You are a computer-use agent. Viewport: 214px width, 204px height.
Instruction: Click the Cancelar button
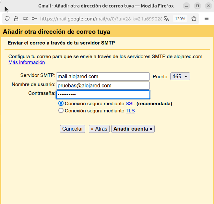tap(73, 129)
